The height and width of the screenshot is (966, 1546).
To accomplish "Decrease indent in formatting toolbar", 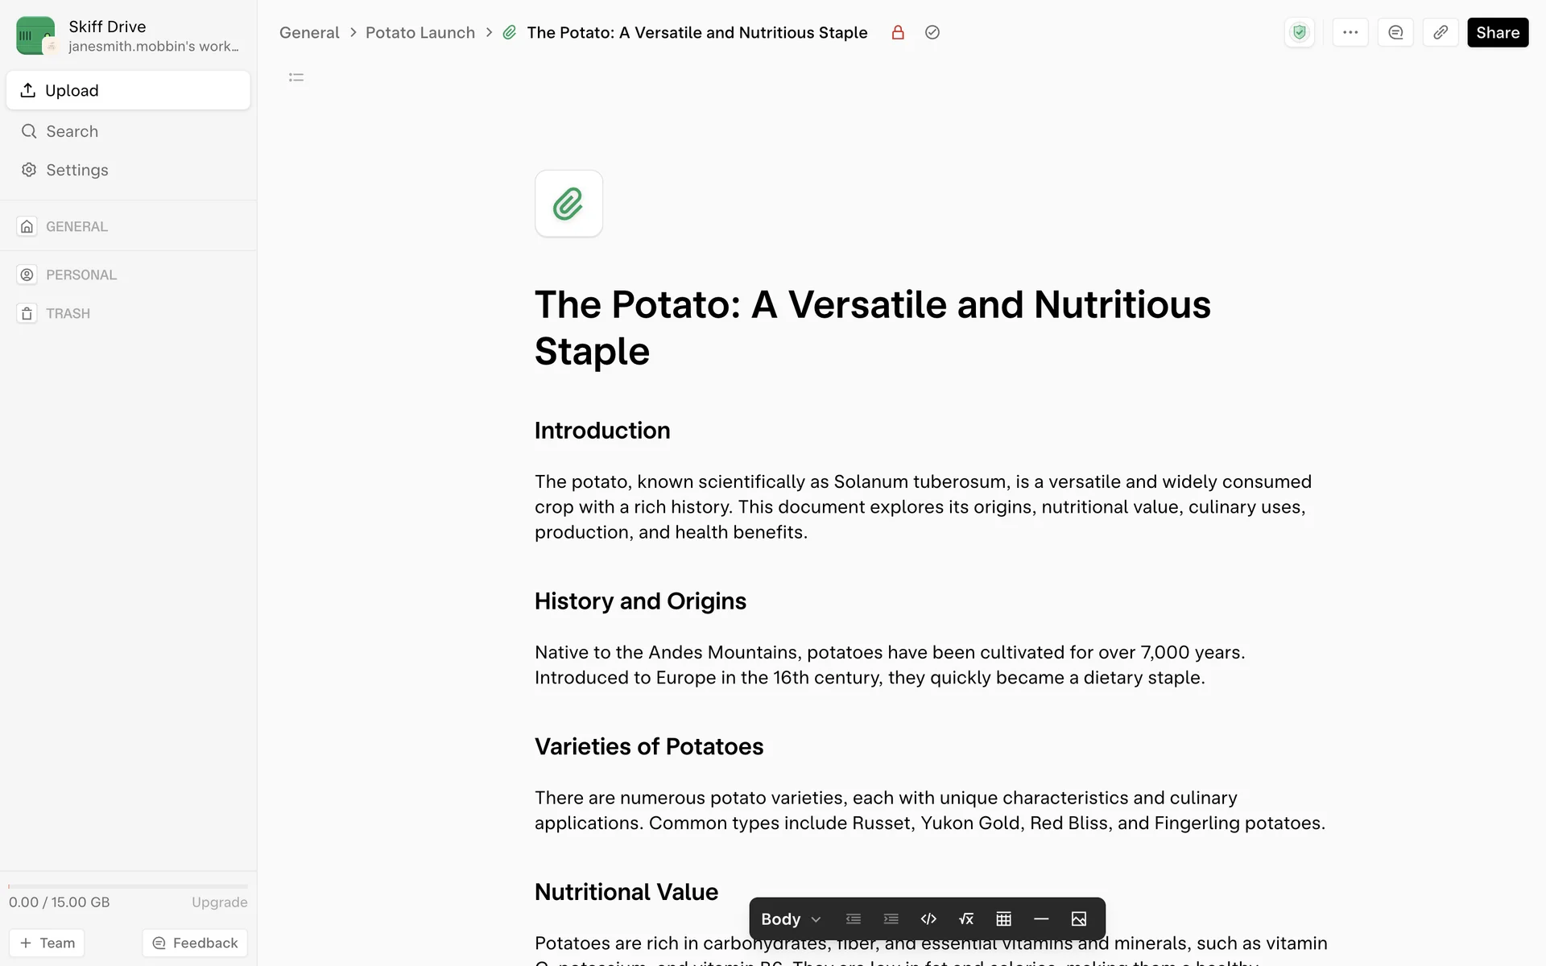I will [x=854, y=919].
